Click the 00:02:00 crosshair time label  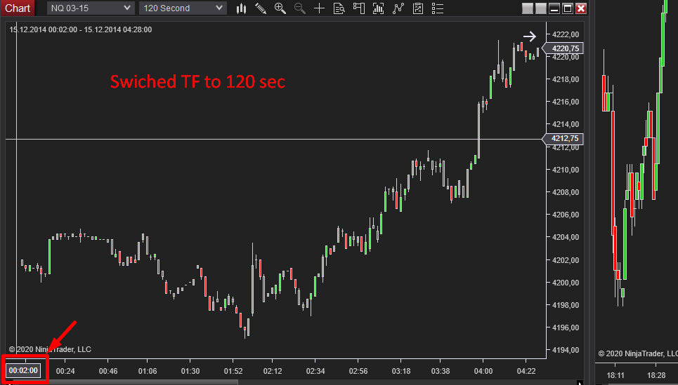(23, 370)
